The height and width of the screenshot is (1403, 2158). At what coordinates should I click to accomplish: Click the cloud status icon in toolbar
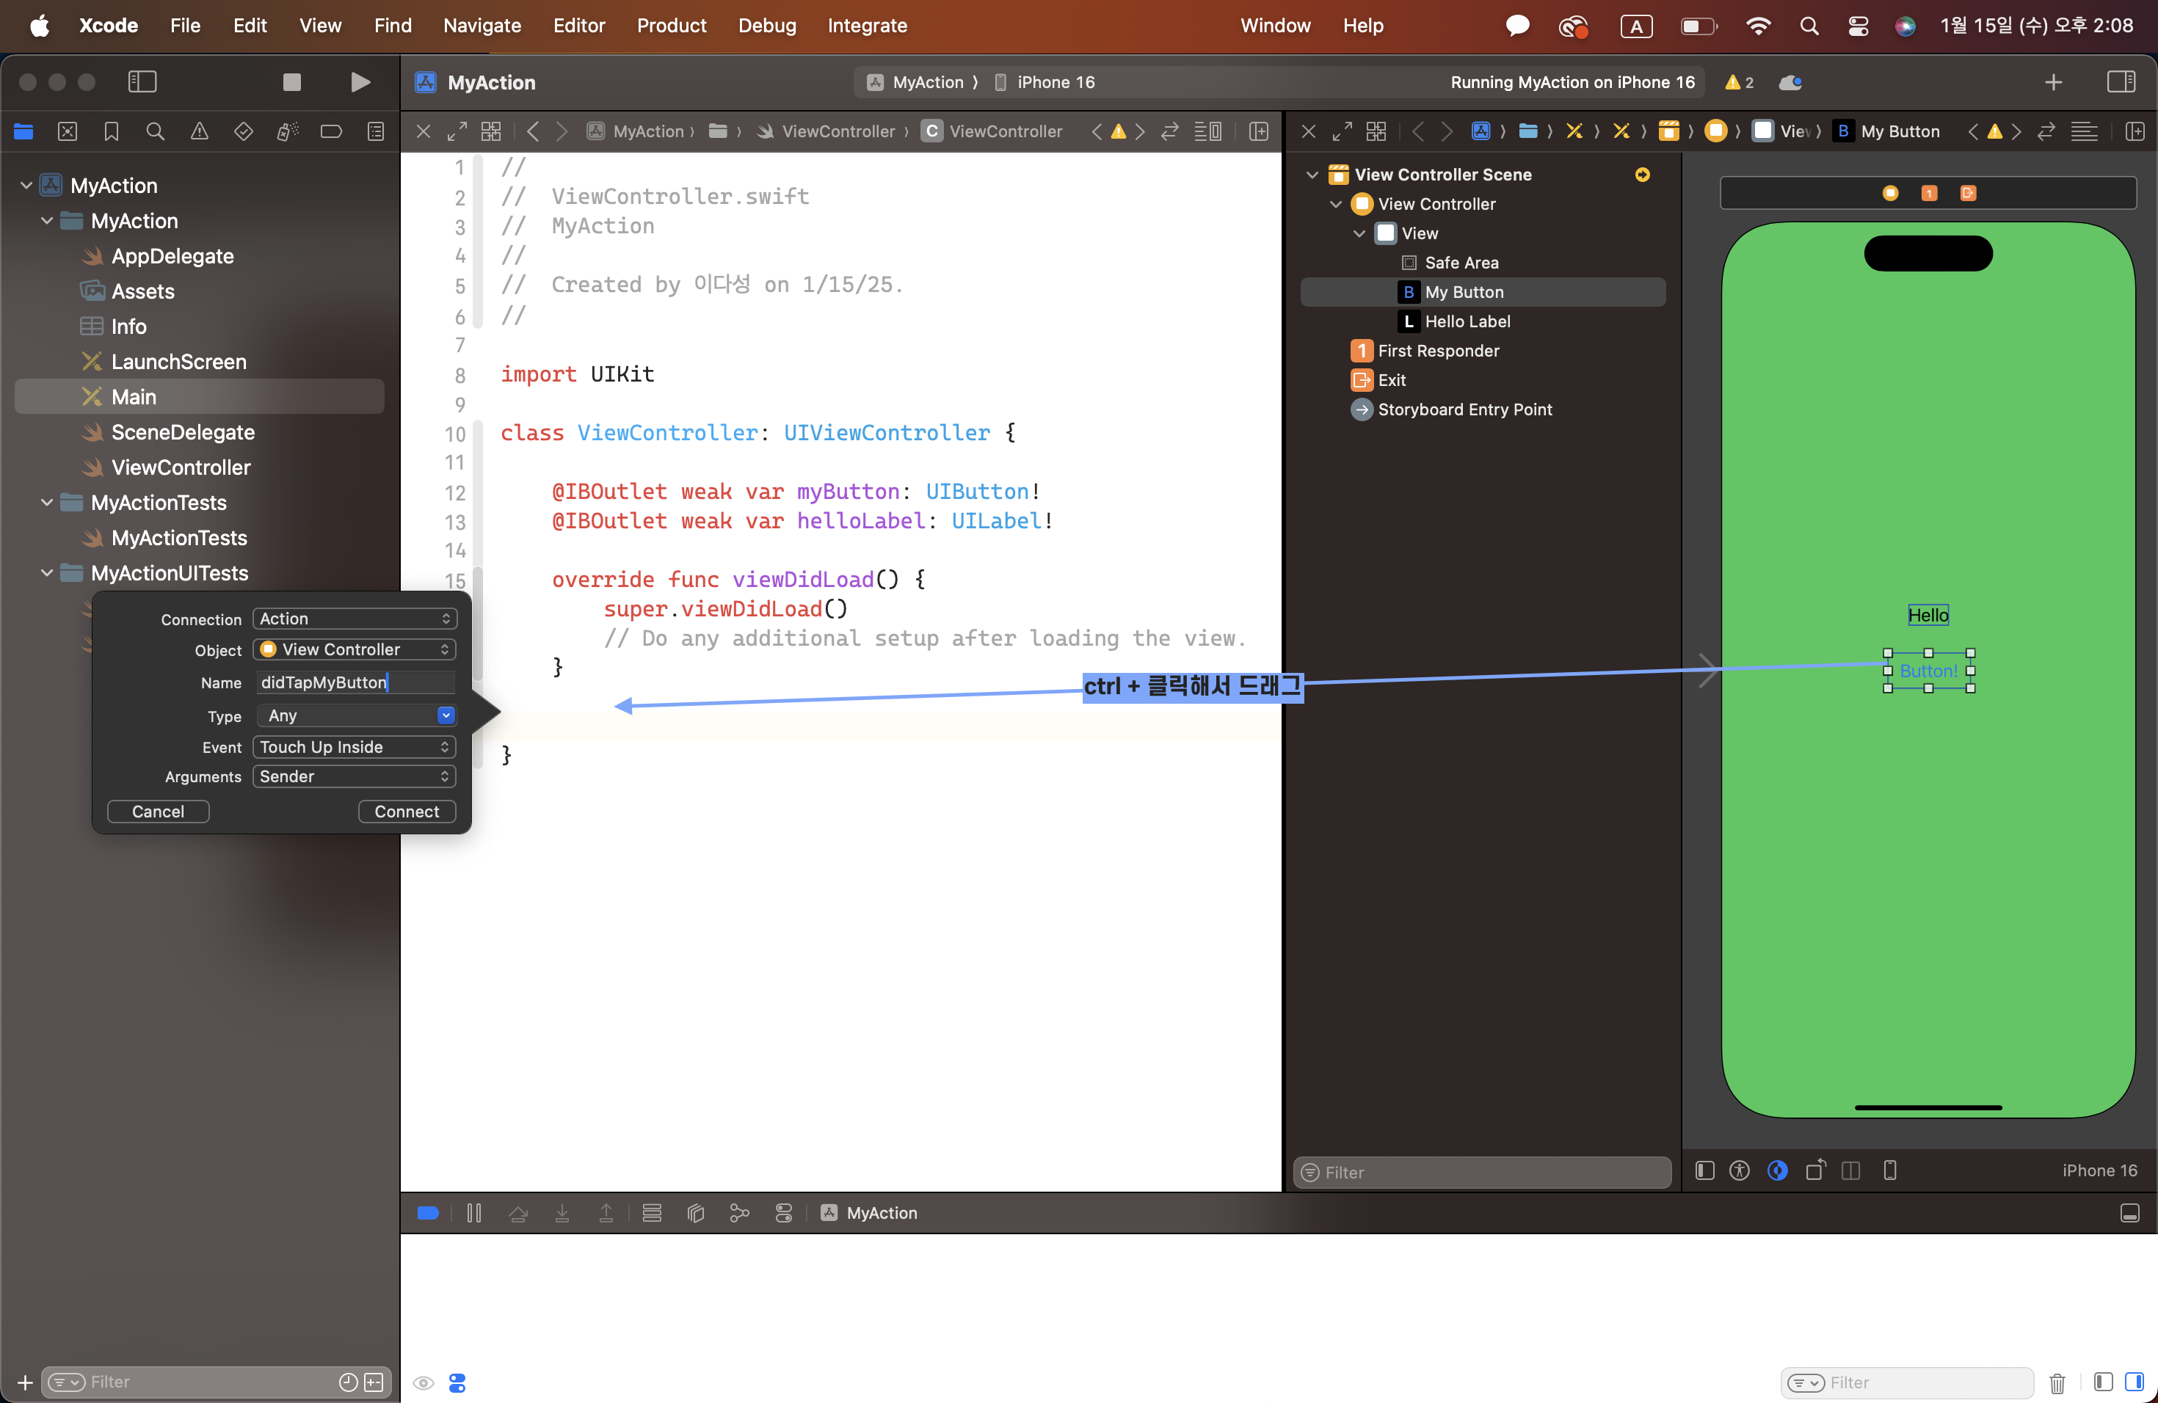point(1791,82)
